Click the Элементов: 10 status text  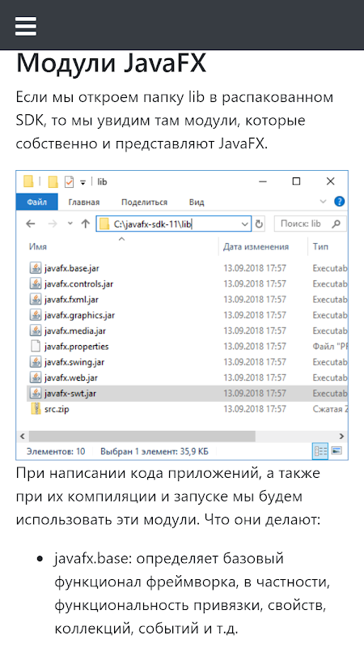tap(56, 451)
